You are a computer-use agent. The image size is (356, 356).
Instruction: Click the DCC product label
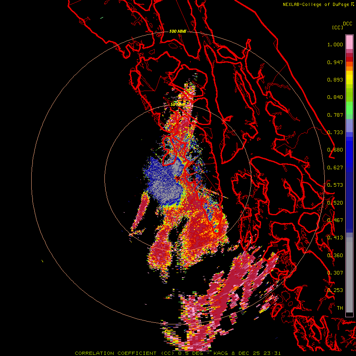[347, 24]
